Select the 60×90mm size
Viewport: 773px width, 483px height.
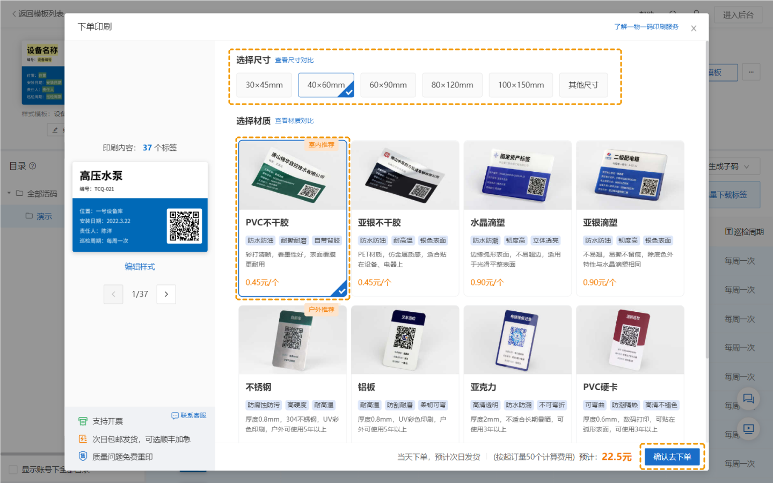click(x=388, y=85)
